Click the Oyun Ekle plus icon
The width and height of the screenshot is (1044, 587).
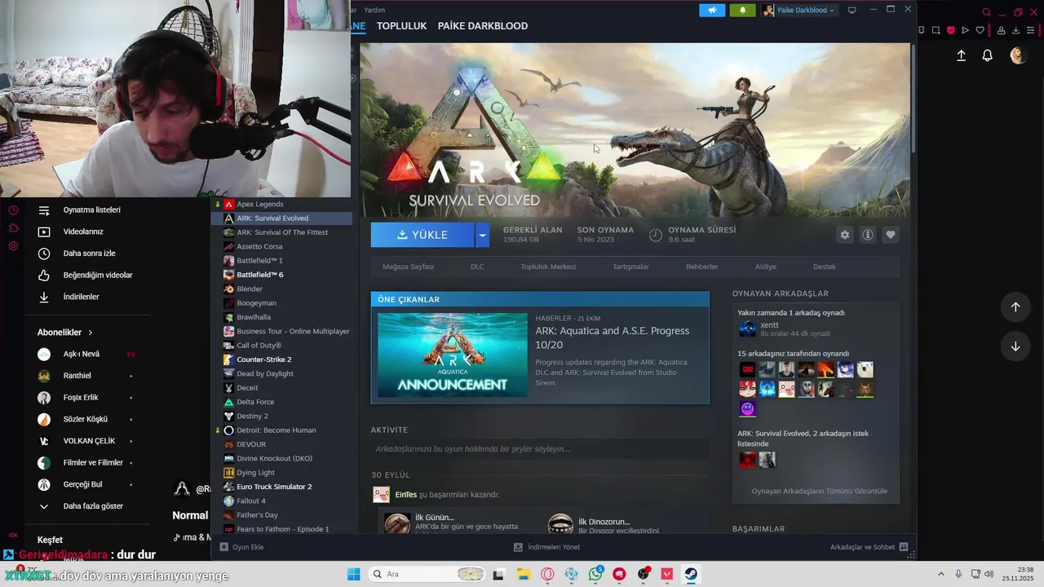coord(224,547)
